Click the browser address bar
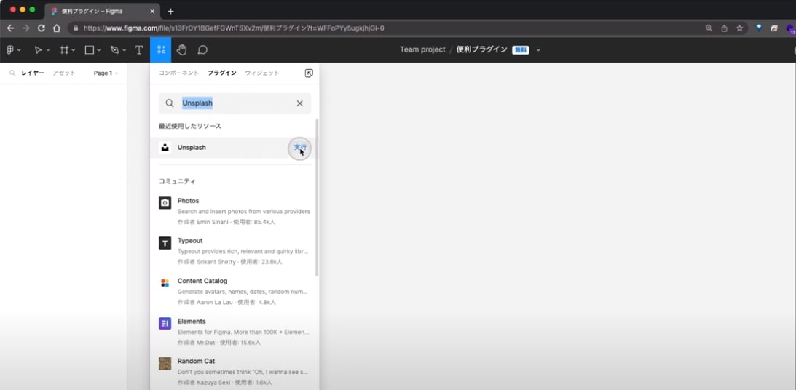The width and height of the screenshot is (796, 390). 386,28
